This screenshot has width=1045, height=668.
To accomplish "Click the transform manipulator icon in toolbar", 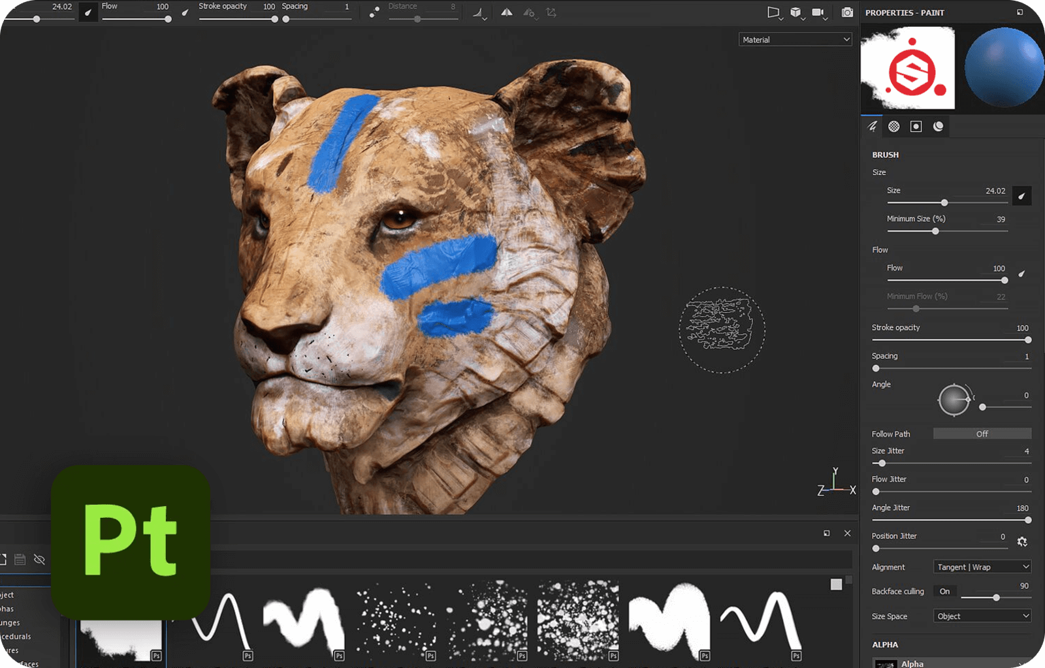I will click(x=551, y=12).
